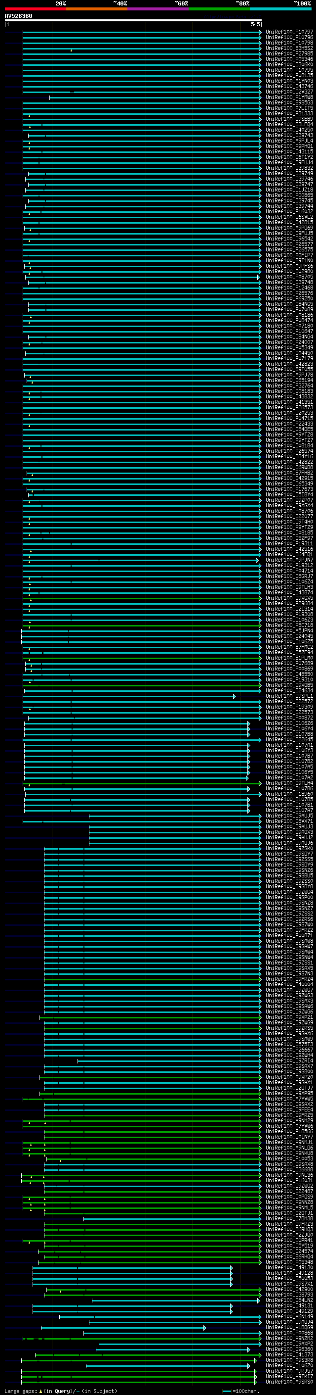Select hit label UniRef100_P07089
The height and width of the screenshot is (1395, 316).
tap(289, 309)
